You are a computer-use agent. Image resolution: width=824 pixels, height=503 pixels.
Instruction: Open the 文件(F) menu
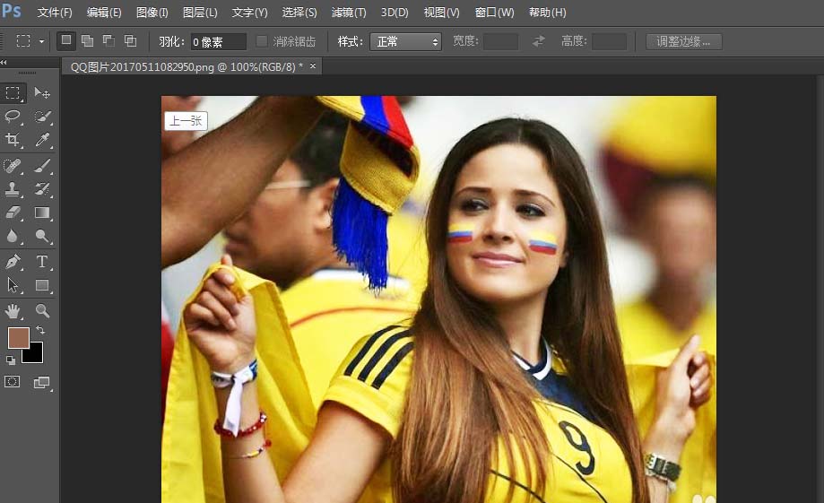point(55,12)
